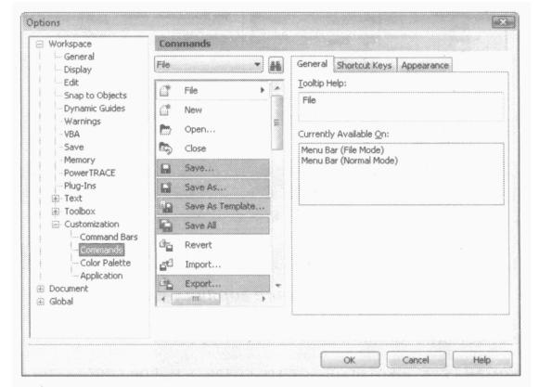Expand the Text tree node
Image resolution: width=552 pixels, height=387 pixels.
[x=56, y=199]
